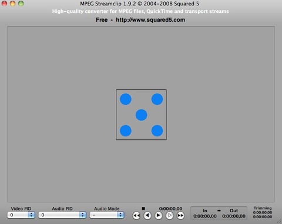Click the step forward (slow play) button
This screenshot has width=282, height=224.
coord(170,216)
